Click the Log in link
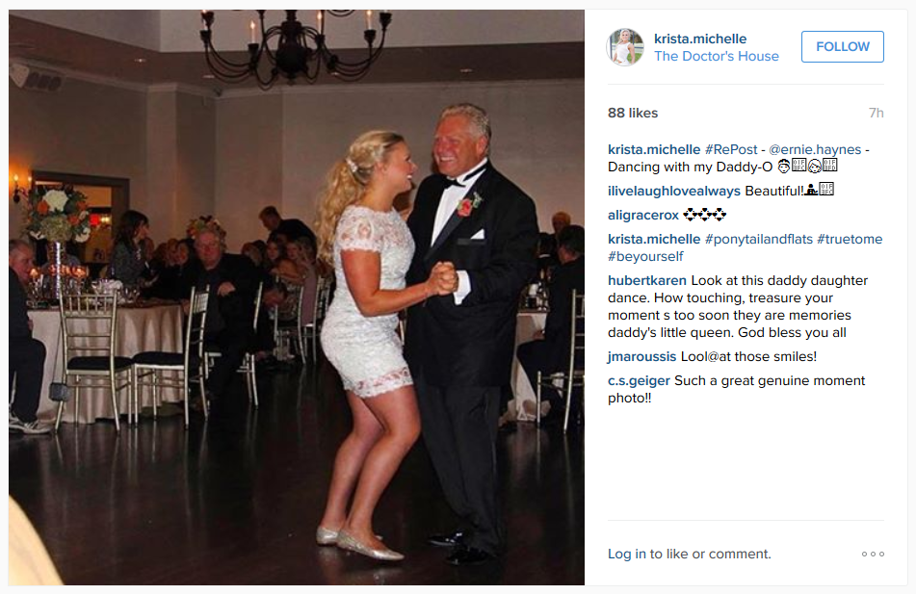This screenshot has height=594, width=916. pos(627,554)
